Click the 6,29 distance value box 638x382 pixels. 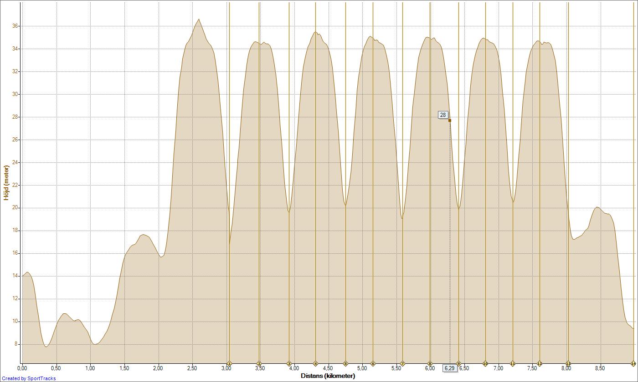[x=449, y=368]
